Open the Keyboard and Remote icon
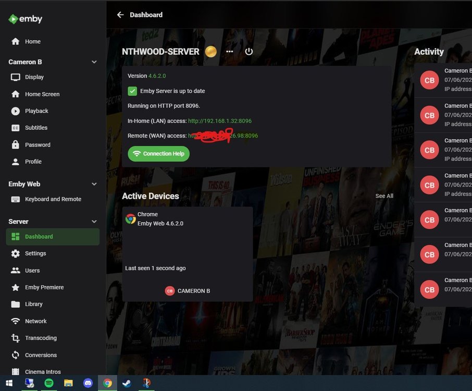 [15, 199]
